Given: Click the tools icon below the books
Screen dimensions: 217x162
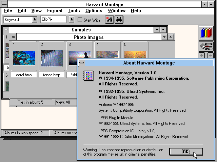Looking at the screenshot, I should [x=206, y=47].
